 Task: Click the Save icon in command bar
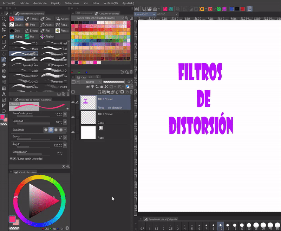(155, 9)
